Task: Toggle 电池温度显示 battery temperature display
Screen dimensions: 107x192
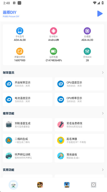Action: click(x=28, y=99)
